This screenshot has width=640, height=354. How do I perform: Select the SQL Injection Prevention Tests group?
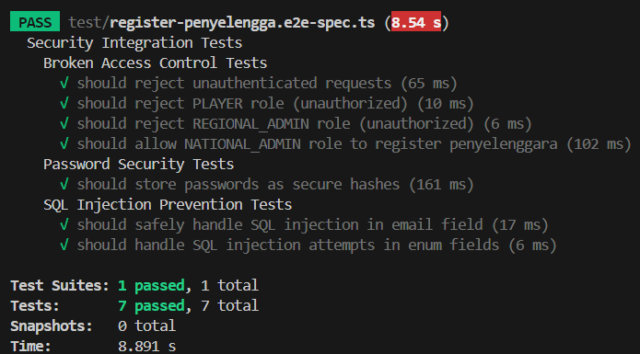[168, 204]
